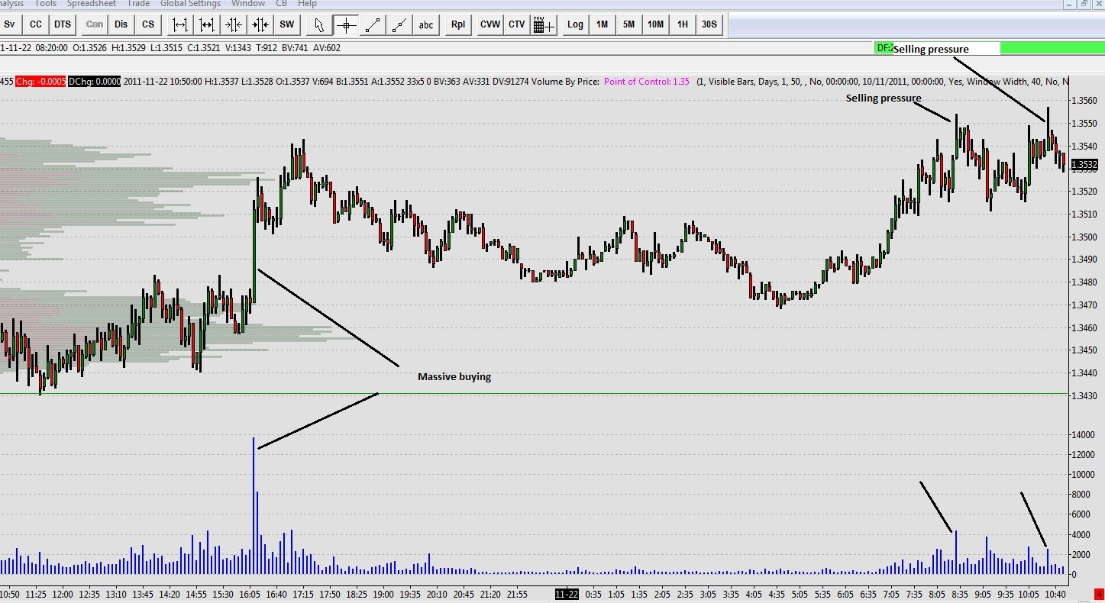
Task: Click the "DChg: 0.0000" label
Action: pos(94,82)
